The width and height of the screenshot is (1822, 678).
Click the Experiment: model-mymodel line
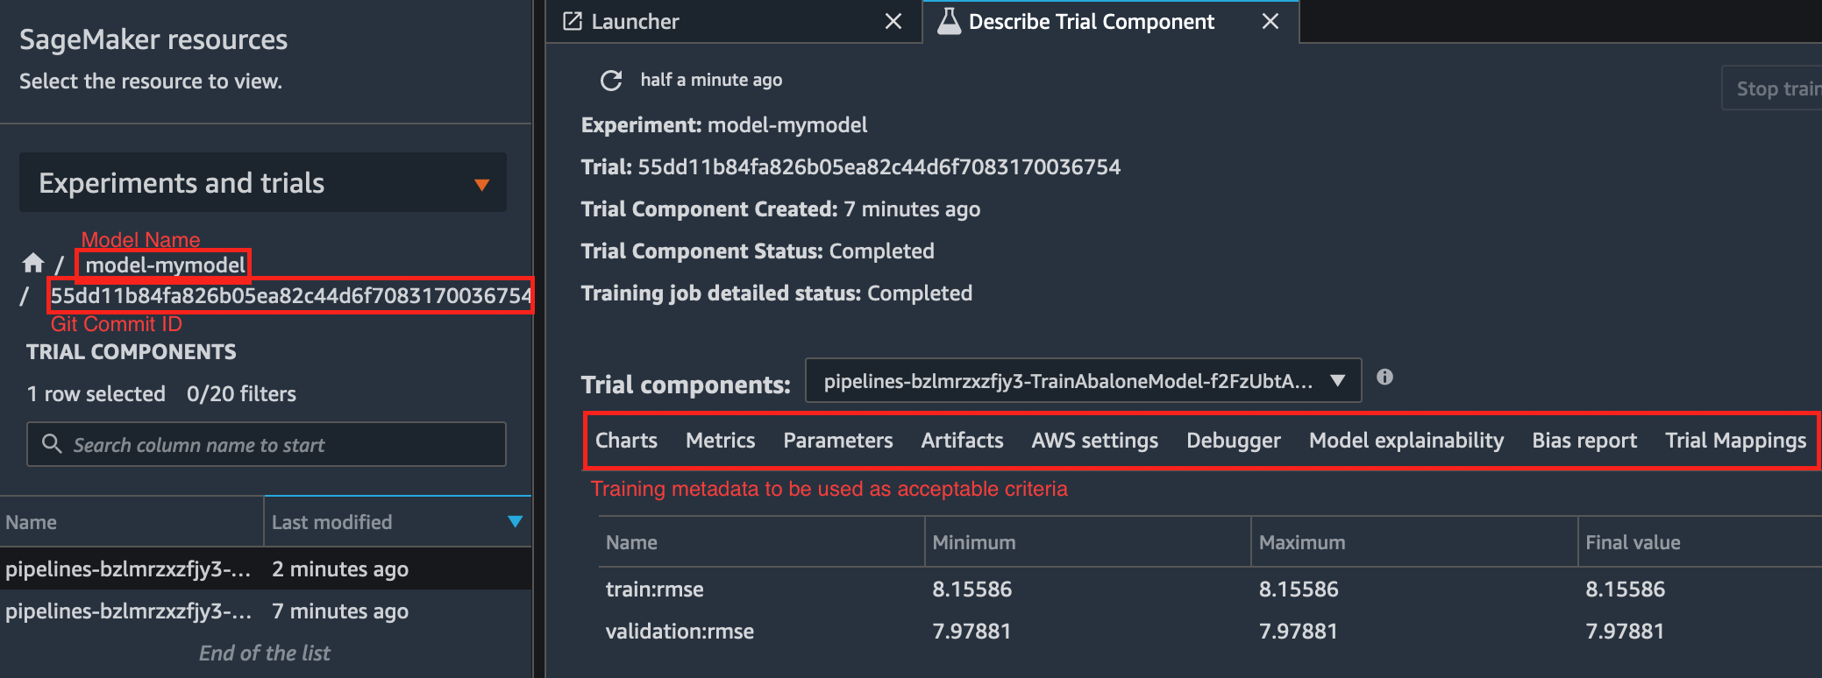(x=724, y=124)
